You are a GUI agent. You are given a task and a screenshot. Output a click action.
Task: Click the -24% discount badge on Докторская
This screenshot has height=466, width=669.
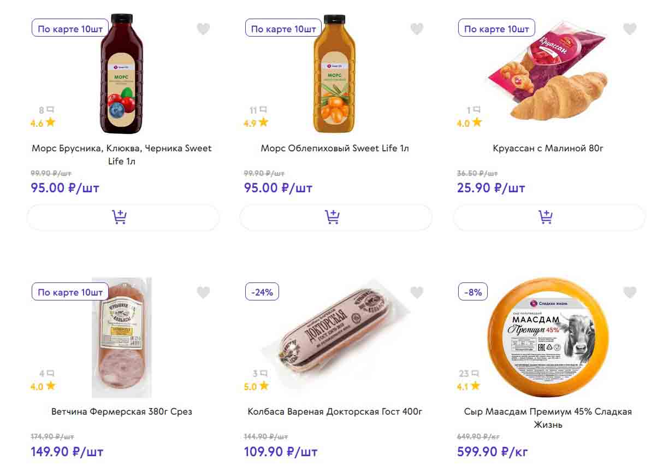tap(262, 292)
